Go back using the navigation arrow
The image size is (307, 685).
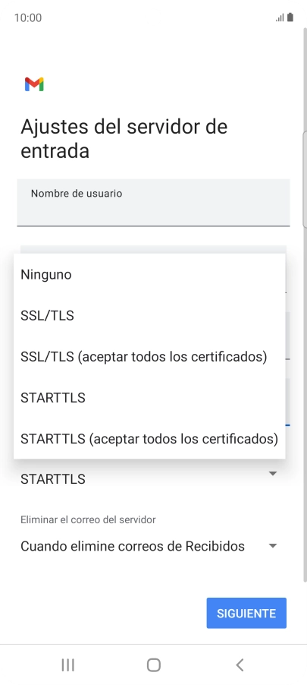pos(240,665)
